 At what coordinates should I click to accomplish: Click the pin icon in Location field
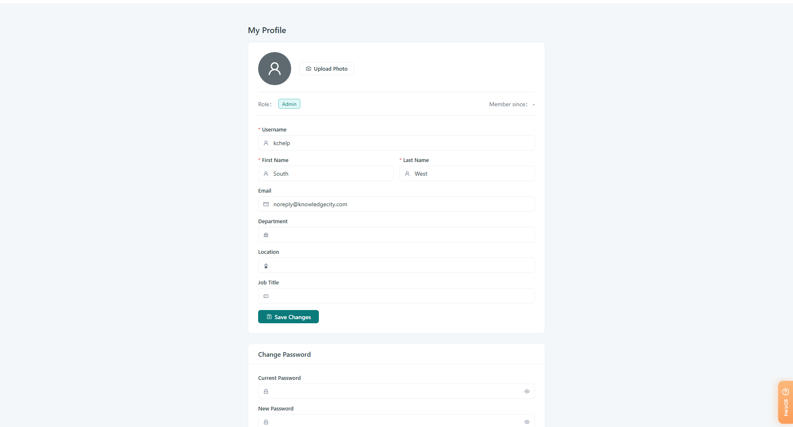tap(266, 265)
